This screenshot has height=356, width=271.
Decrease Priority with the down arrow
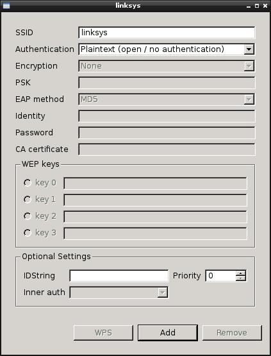click(x=241, y=278)
